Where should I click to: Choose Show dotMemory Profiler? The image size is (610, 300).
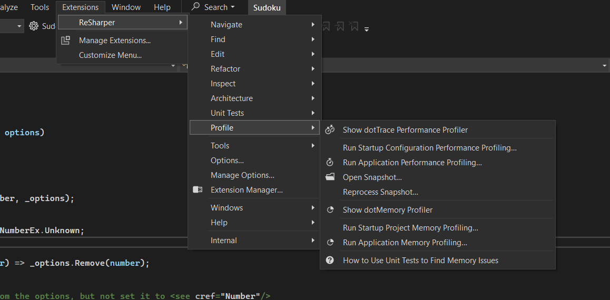(x=438, y=210)
